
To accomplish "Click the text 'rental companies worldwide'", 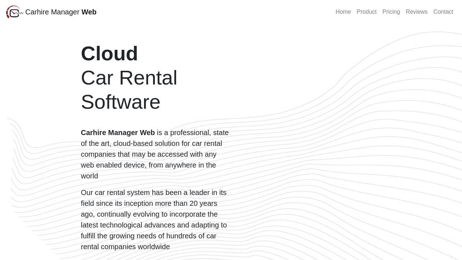I will [125, 247].
